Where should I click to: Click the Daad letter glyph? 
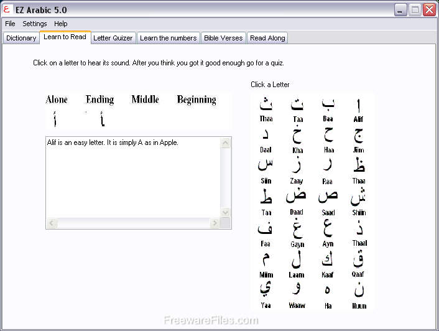[x=296, y=195]
